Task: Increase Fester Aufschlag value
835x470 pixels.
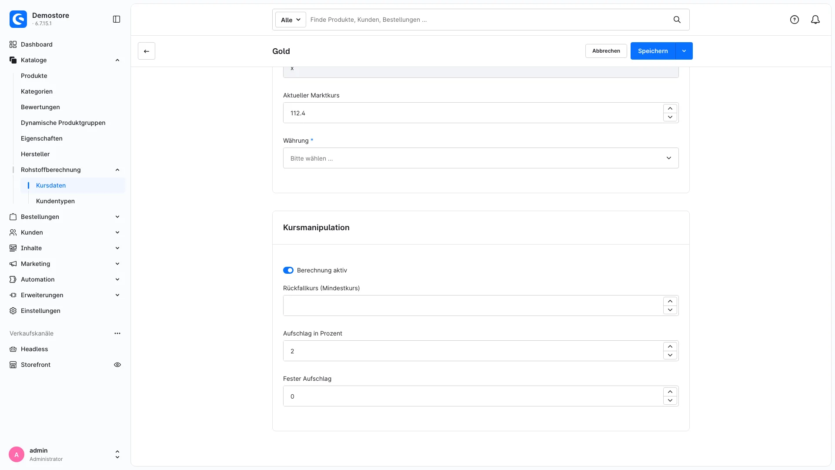Action: pyautogui.click(x=670, y=392)
